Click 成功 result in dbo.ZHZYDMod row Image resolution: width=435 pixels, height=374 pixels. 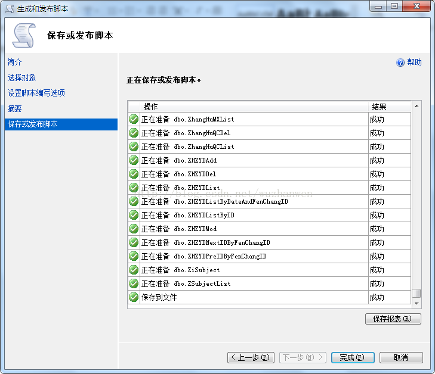point(377,229)
